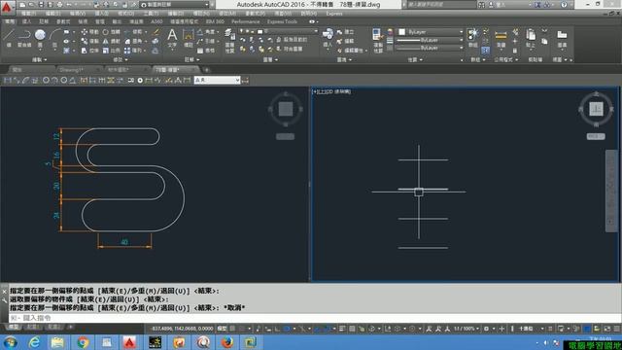Open the layer name dropdown list
The image size is (622, 350).
coord(279,31)
